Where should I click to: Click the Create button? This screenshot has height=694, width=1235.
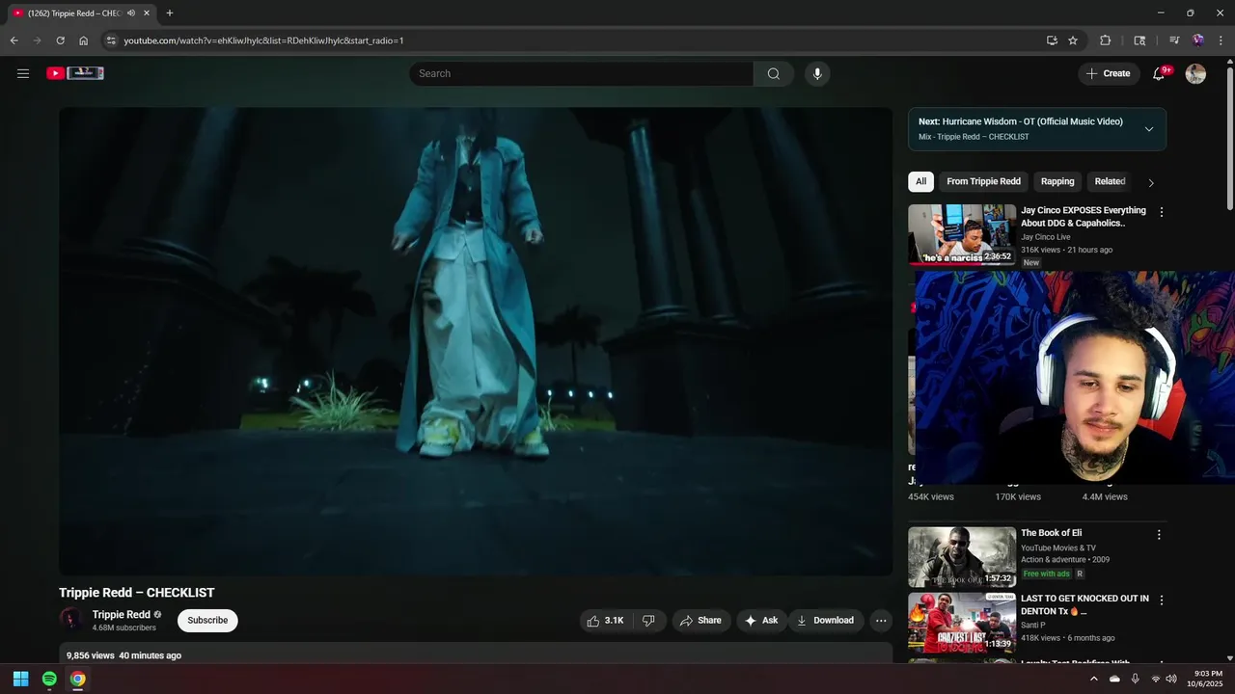(x=1108, y=73)
